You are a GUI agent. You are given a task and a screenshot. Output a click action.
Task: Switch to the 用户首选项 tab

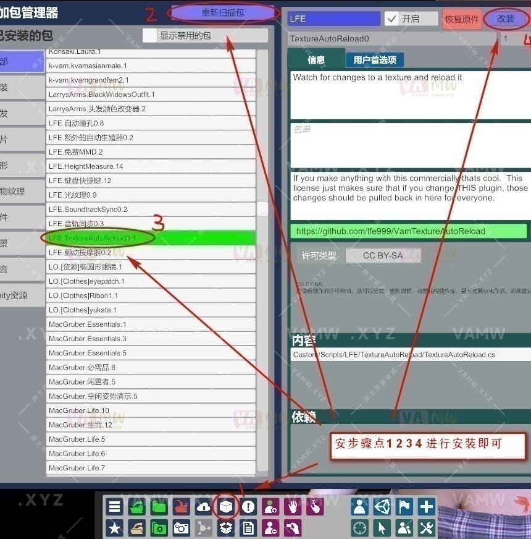click(375, 60)
